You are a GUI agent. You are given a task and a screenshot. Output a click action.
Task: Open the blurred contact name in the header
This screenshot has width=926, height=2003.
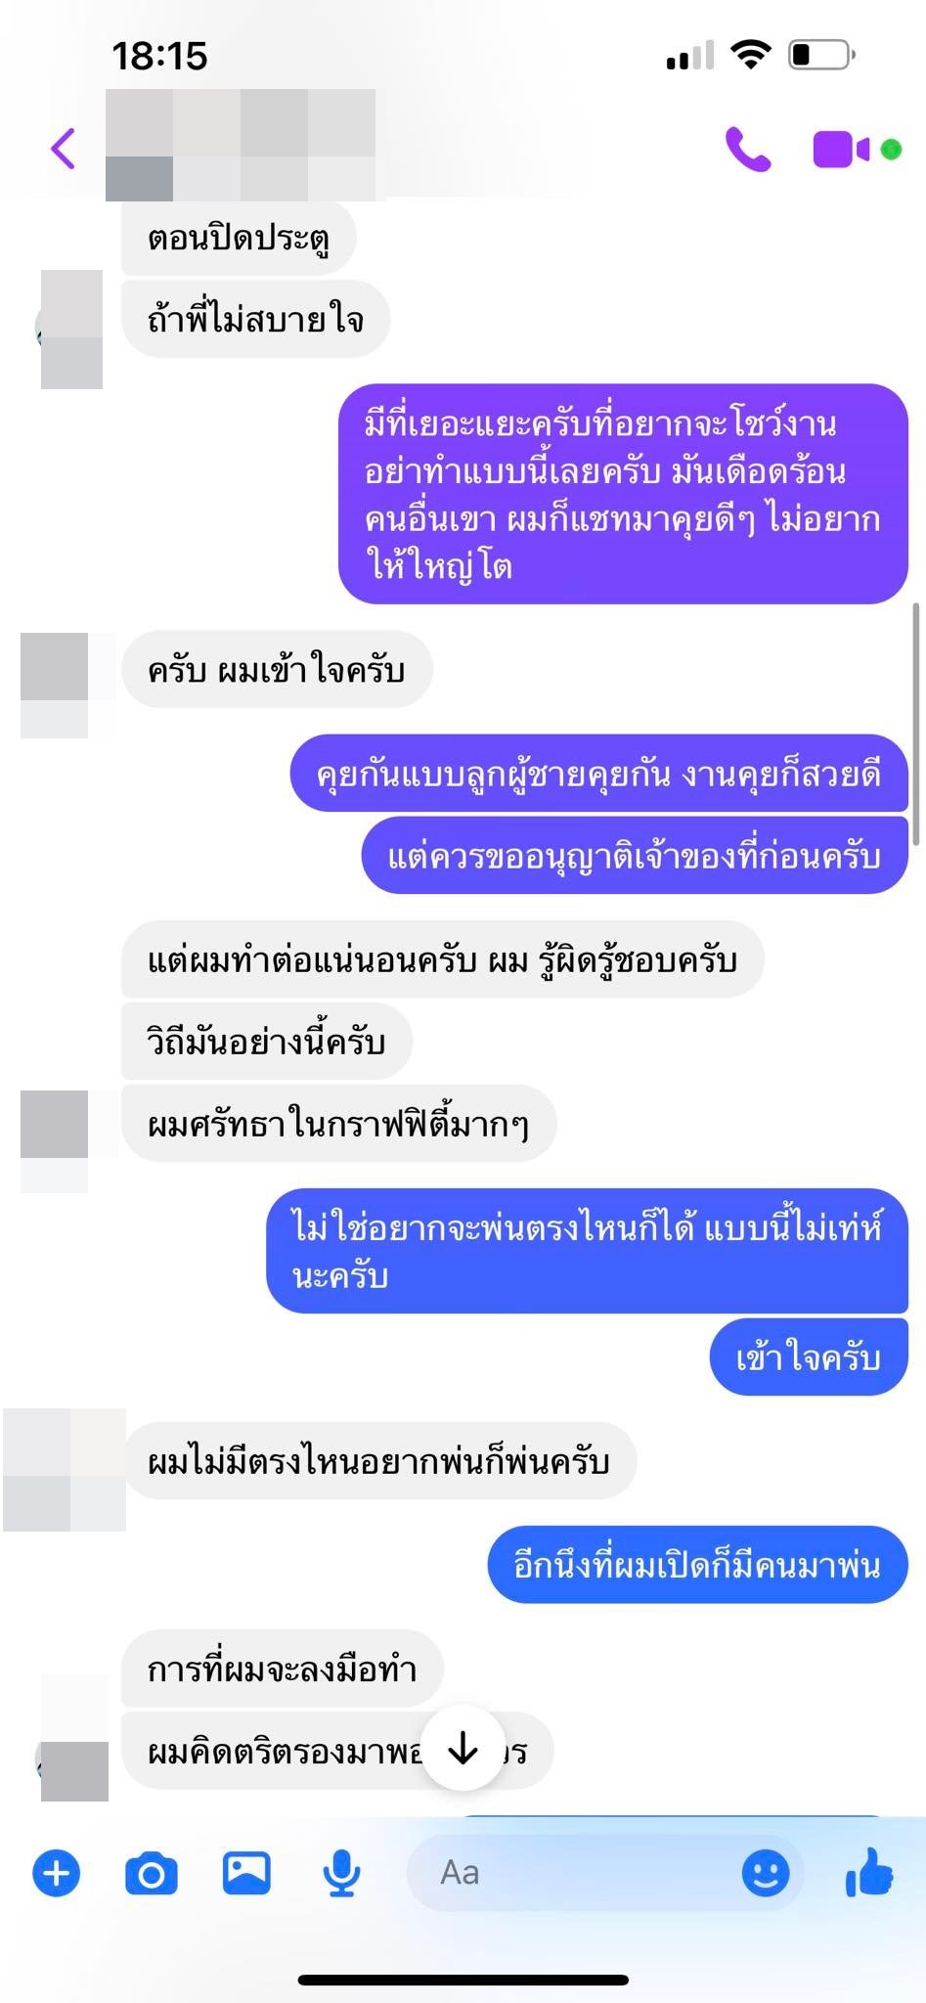pos(241,145)
